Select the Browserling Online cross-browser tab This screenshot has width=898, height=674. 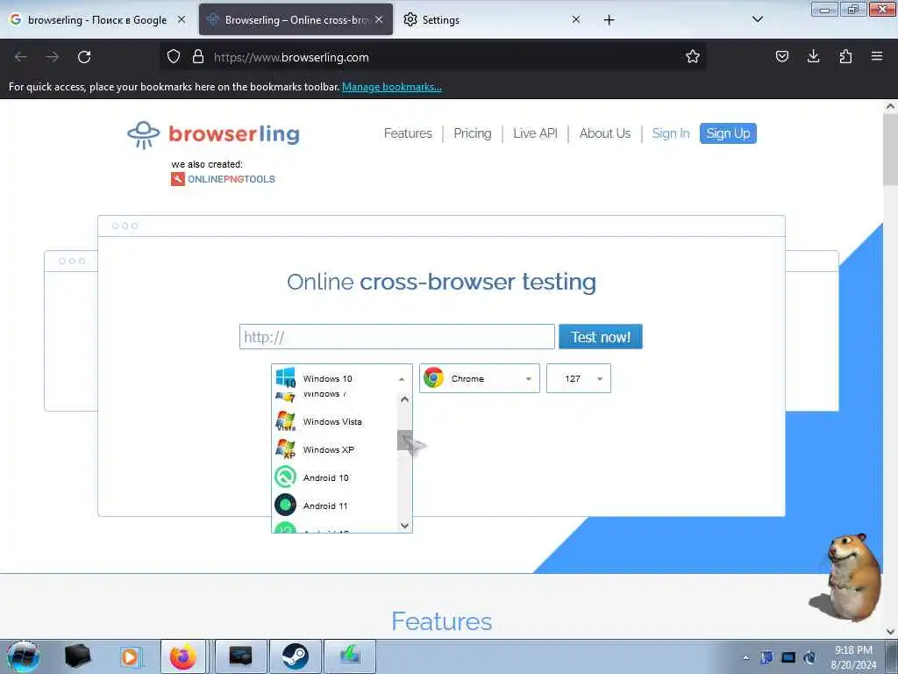(296, 19)
